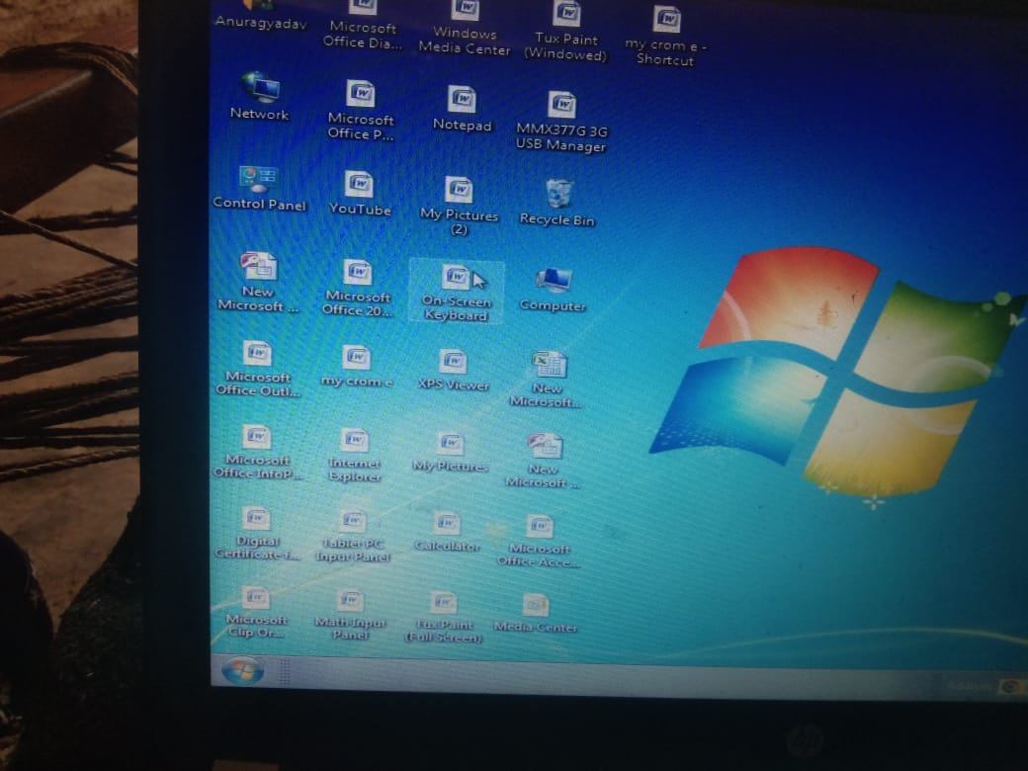This screenshot has width=1028, height=771.
Task: Select the Microsoft Office Acce... shortcut
Action: (539, 542)
